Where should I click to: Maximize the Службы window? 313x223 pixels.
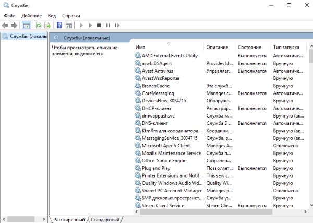[x=289, y=5]
